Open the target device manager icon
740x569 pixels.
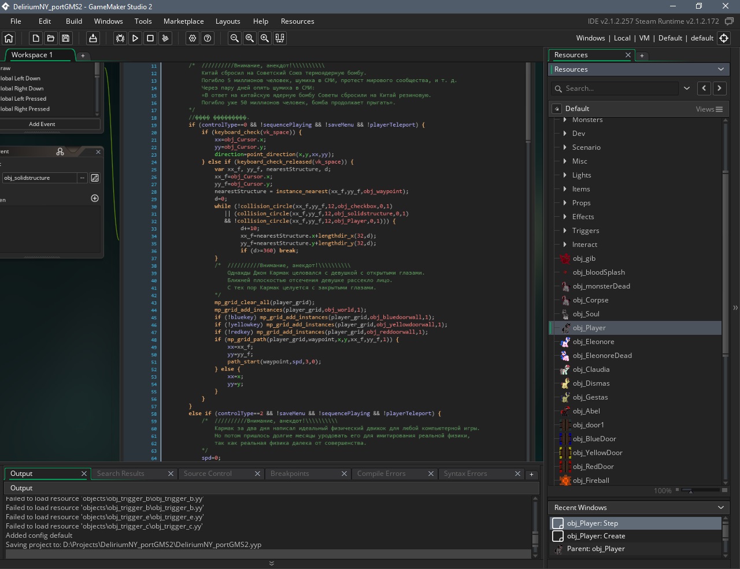click(x=280, y=38)
